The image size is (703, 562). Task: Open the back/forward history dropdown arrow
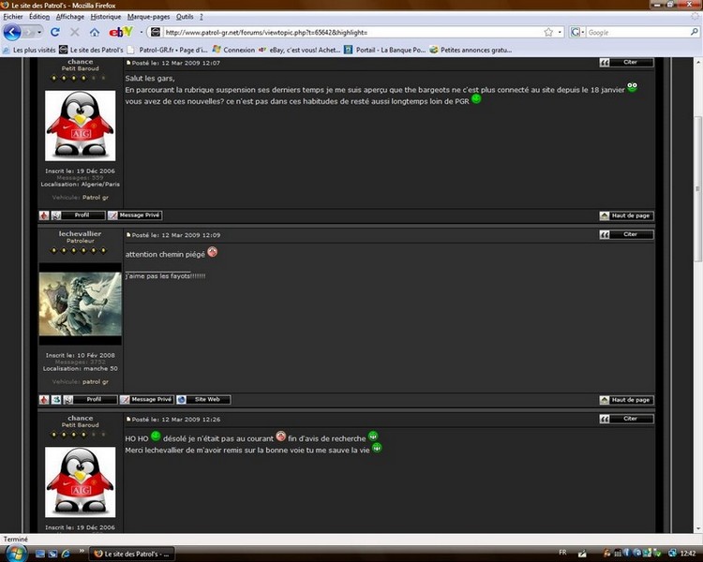(39, 32)
